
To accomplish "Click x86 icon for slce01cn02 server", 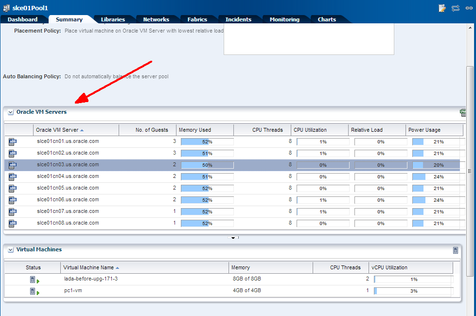I will coord(13,153).
